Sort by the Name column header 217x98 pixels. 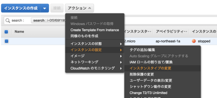[19, 32]
